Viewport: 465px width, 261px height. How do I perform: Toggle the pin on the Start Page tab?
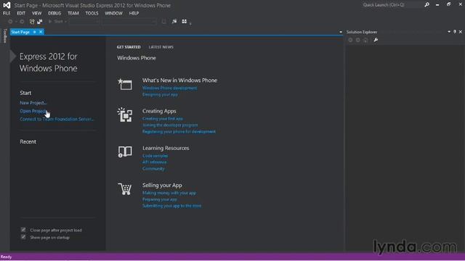[35, 32]
